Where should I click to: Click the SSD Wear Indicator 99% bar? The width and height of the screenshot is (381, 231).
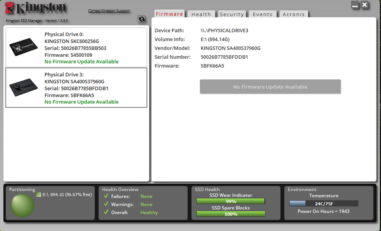click(231, 201)
